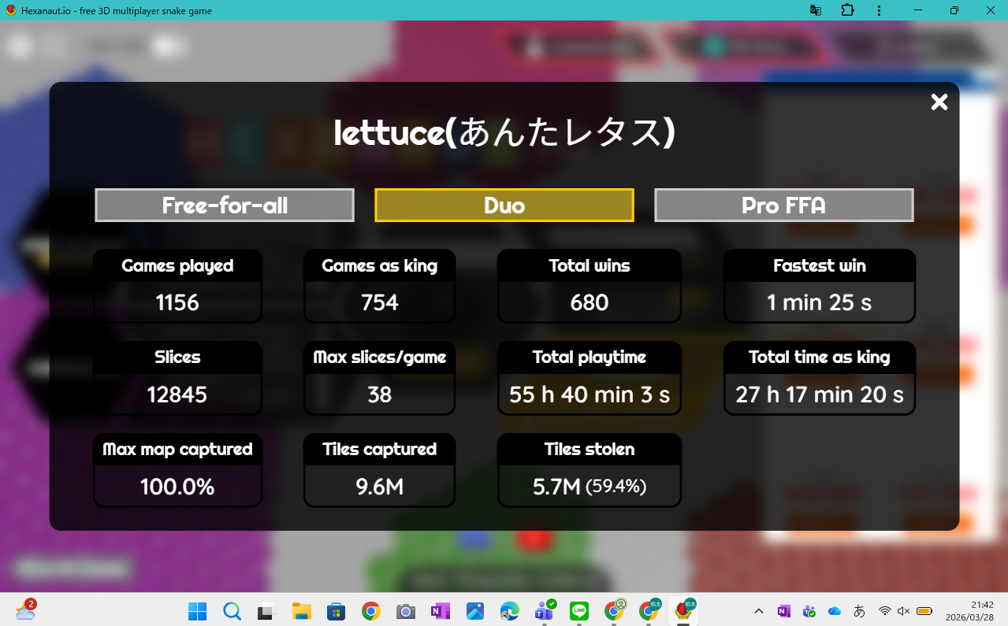Click the Hexanaut app icon in taskbar
Image resolution: width=1008 pixels, height=626 pixels.
pyautogui.click(x=683, y=611)
